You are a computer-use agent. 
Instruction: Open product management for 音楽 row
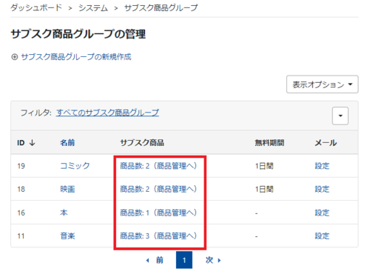(x=158, y=236)
